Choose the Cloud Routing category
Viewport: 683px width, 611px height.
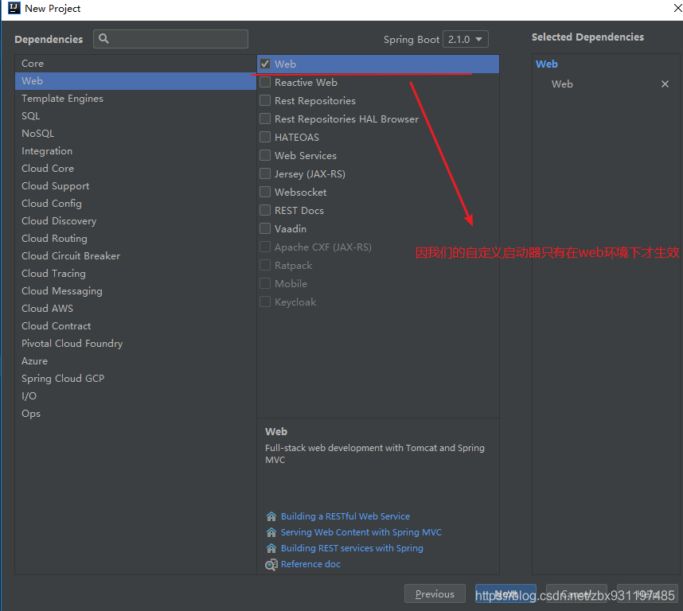coord(135,239)
